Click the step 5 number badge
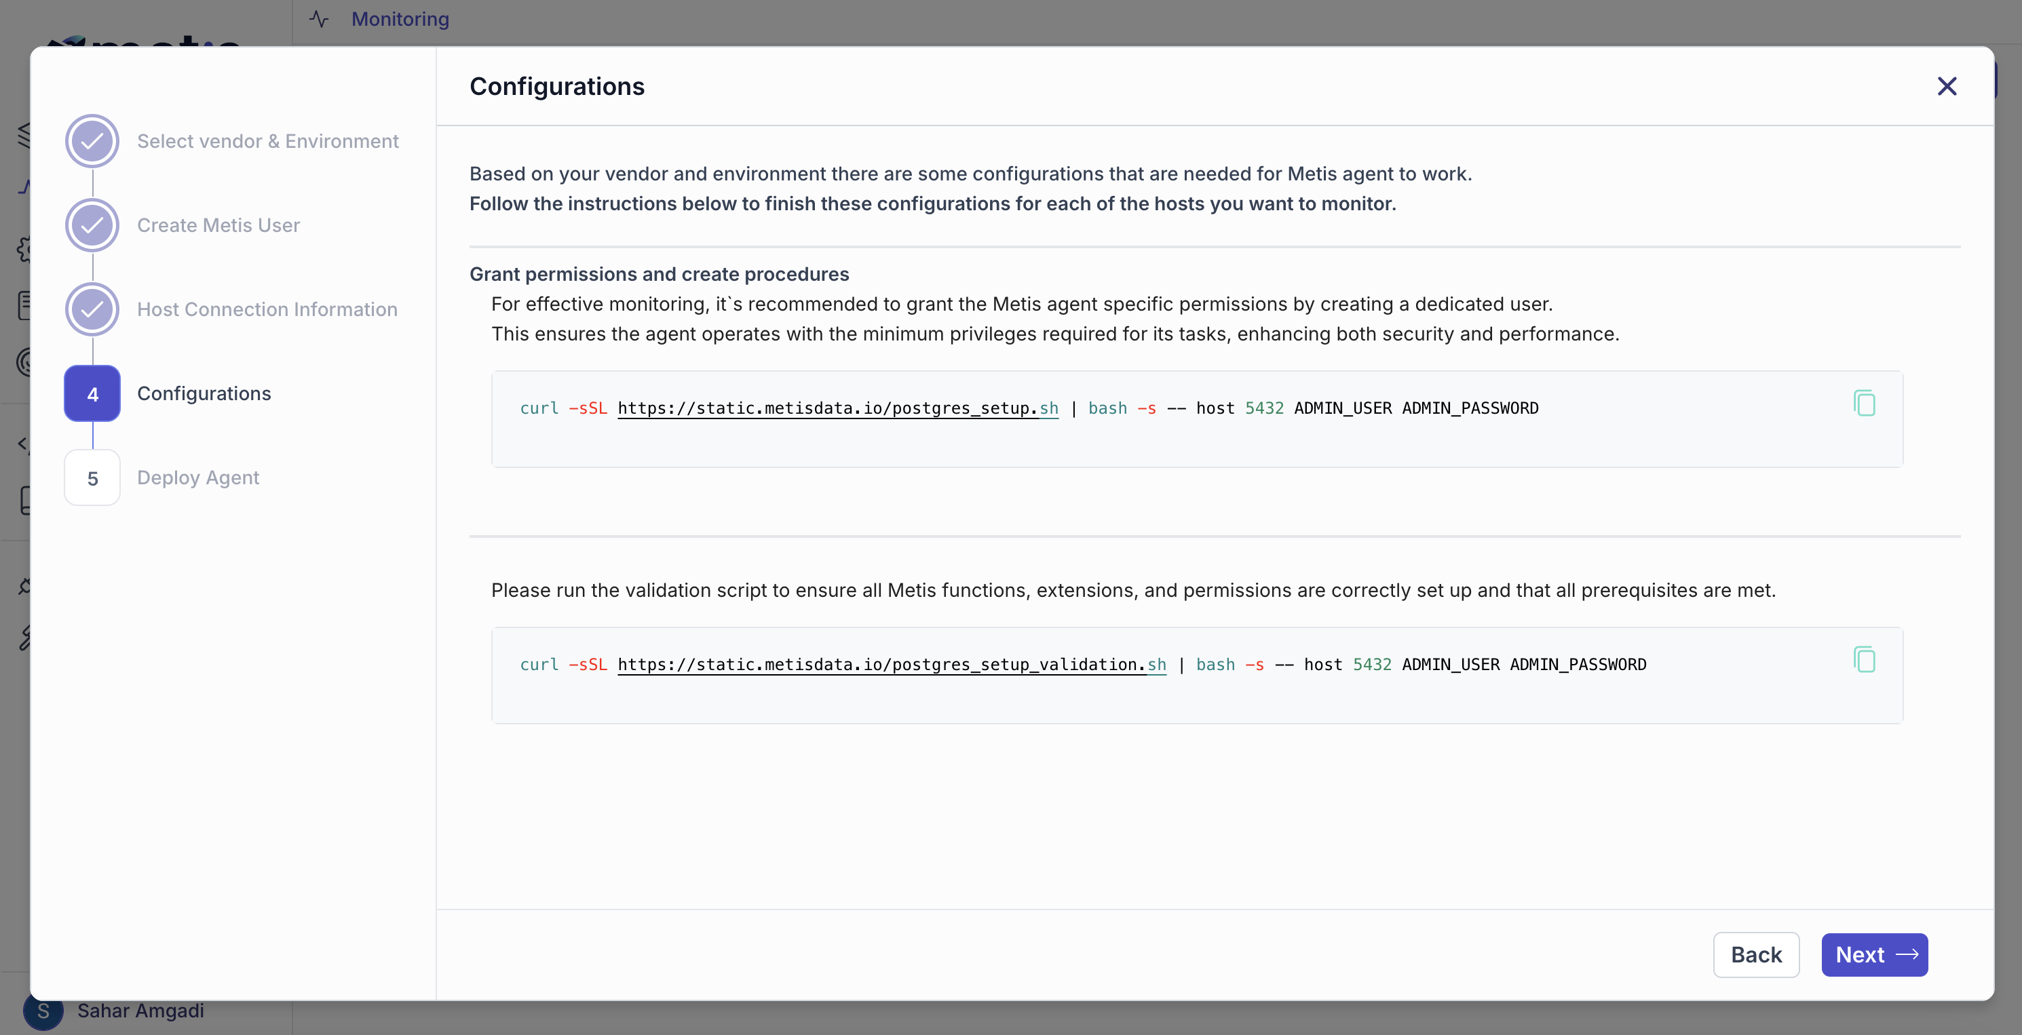2022x1035 pixels. 93,478
